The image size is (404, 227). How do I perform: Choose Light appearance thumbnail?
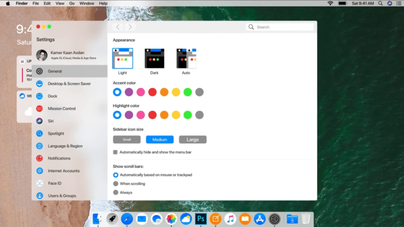123,59
